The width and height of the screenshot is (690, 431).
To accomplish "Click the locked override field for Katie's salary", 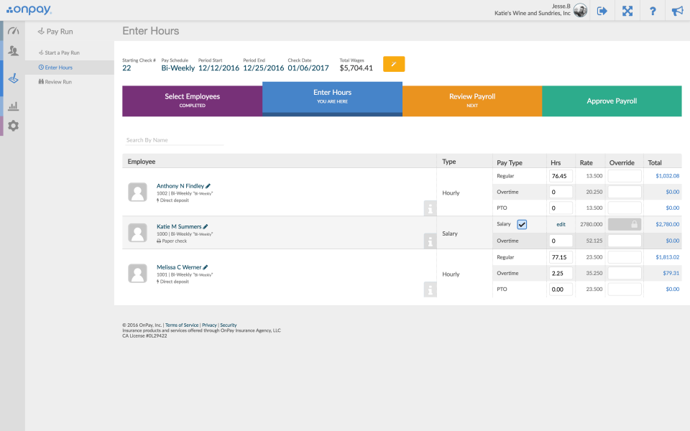I will pos(625,224).
